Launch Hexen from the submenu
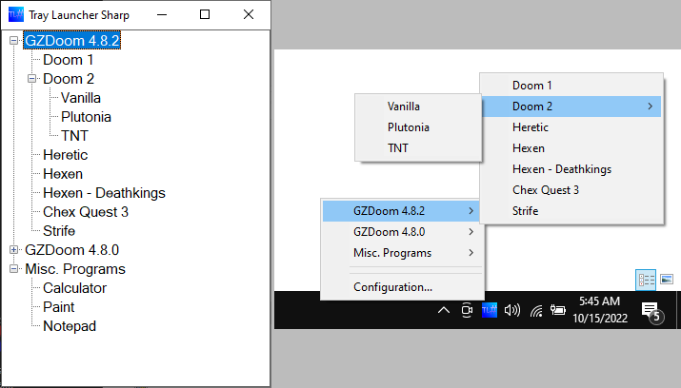Viewport: 681px width, 388px height. [x=571, y=148]
